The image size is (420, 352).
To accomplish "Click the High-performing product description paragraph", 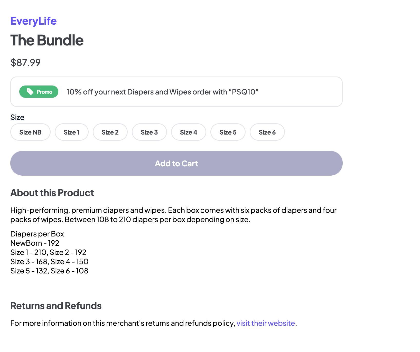I will coord(173,215).
